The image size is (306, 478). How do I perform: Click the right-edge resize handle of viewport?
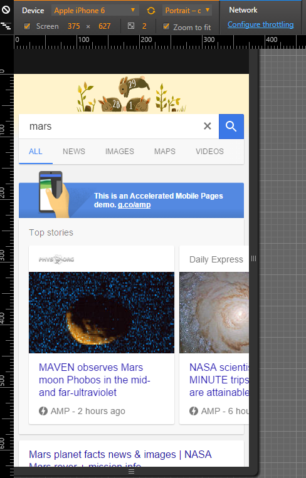253,259
